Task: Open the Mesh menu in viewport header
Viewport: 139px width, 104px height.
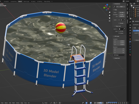Action: coord(14,103)
